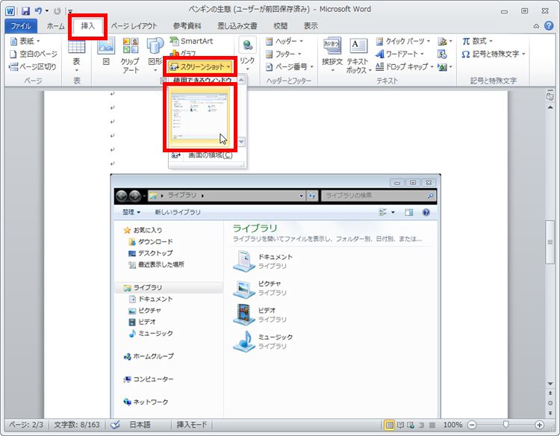Customize the quick access toolbar dropdown arrow

coord(70,11)
